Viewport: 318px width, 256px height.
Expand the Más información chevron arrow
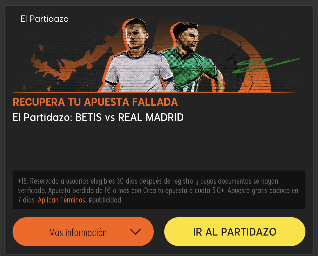135,232
